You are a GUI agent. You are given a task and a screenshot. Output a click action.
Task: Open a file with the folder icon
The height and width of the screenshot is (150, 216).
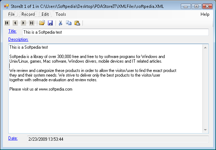click(x=42, y=23)
